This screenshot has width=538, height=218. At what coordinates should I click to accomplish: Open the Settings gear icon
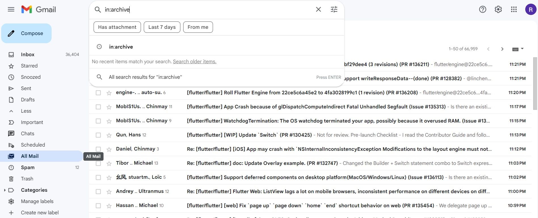tap(498, 10)
